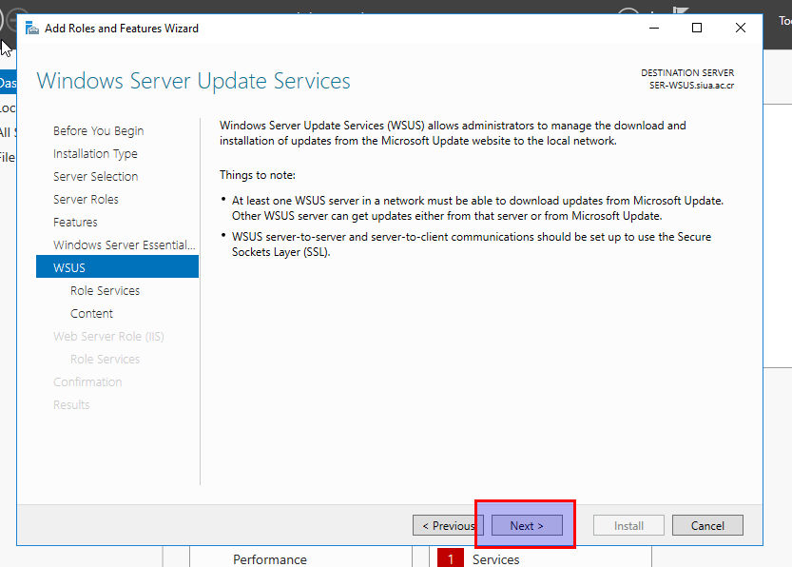Minimize the Add Roles and Features Wizard
This screenshot has width=792, height=567.
(x=654, y=29)
